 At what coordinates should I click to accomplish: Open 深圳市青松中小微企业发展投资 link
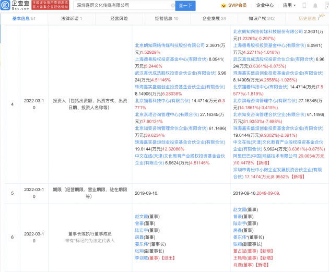(277, 173)
